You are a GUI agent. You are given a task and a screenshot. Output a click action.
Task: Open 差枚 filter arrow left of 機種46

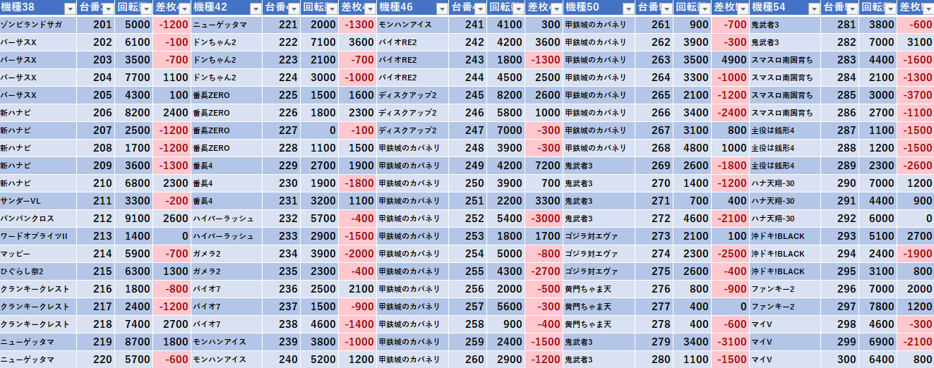click(x=370, y=8)
